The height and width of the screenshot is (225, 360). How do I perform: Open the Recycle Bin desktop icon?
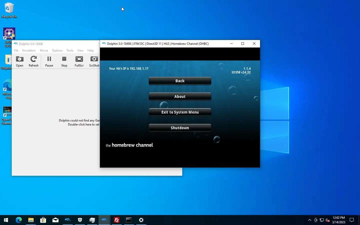9,10
